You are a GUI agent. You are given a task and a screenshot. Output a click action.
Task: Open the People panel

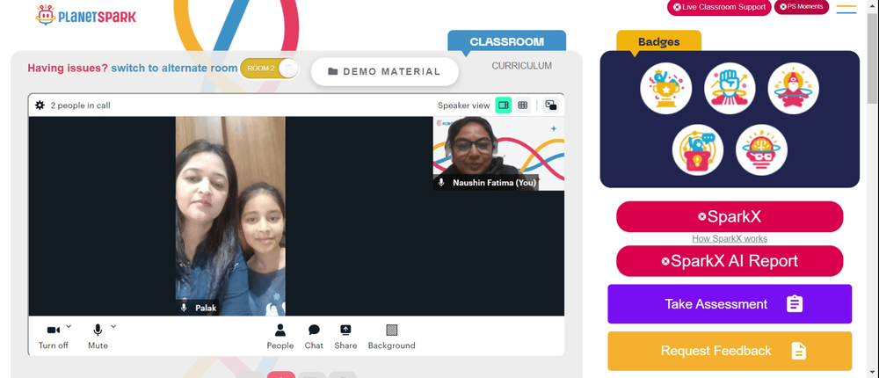tap(280, 337)
